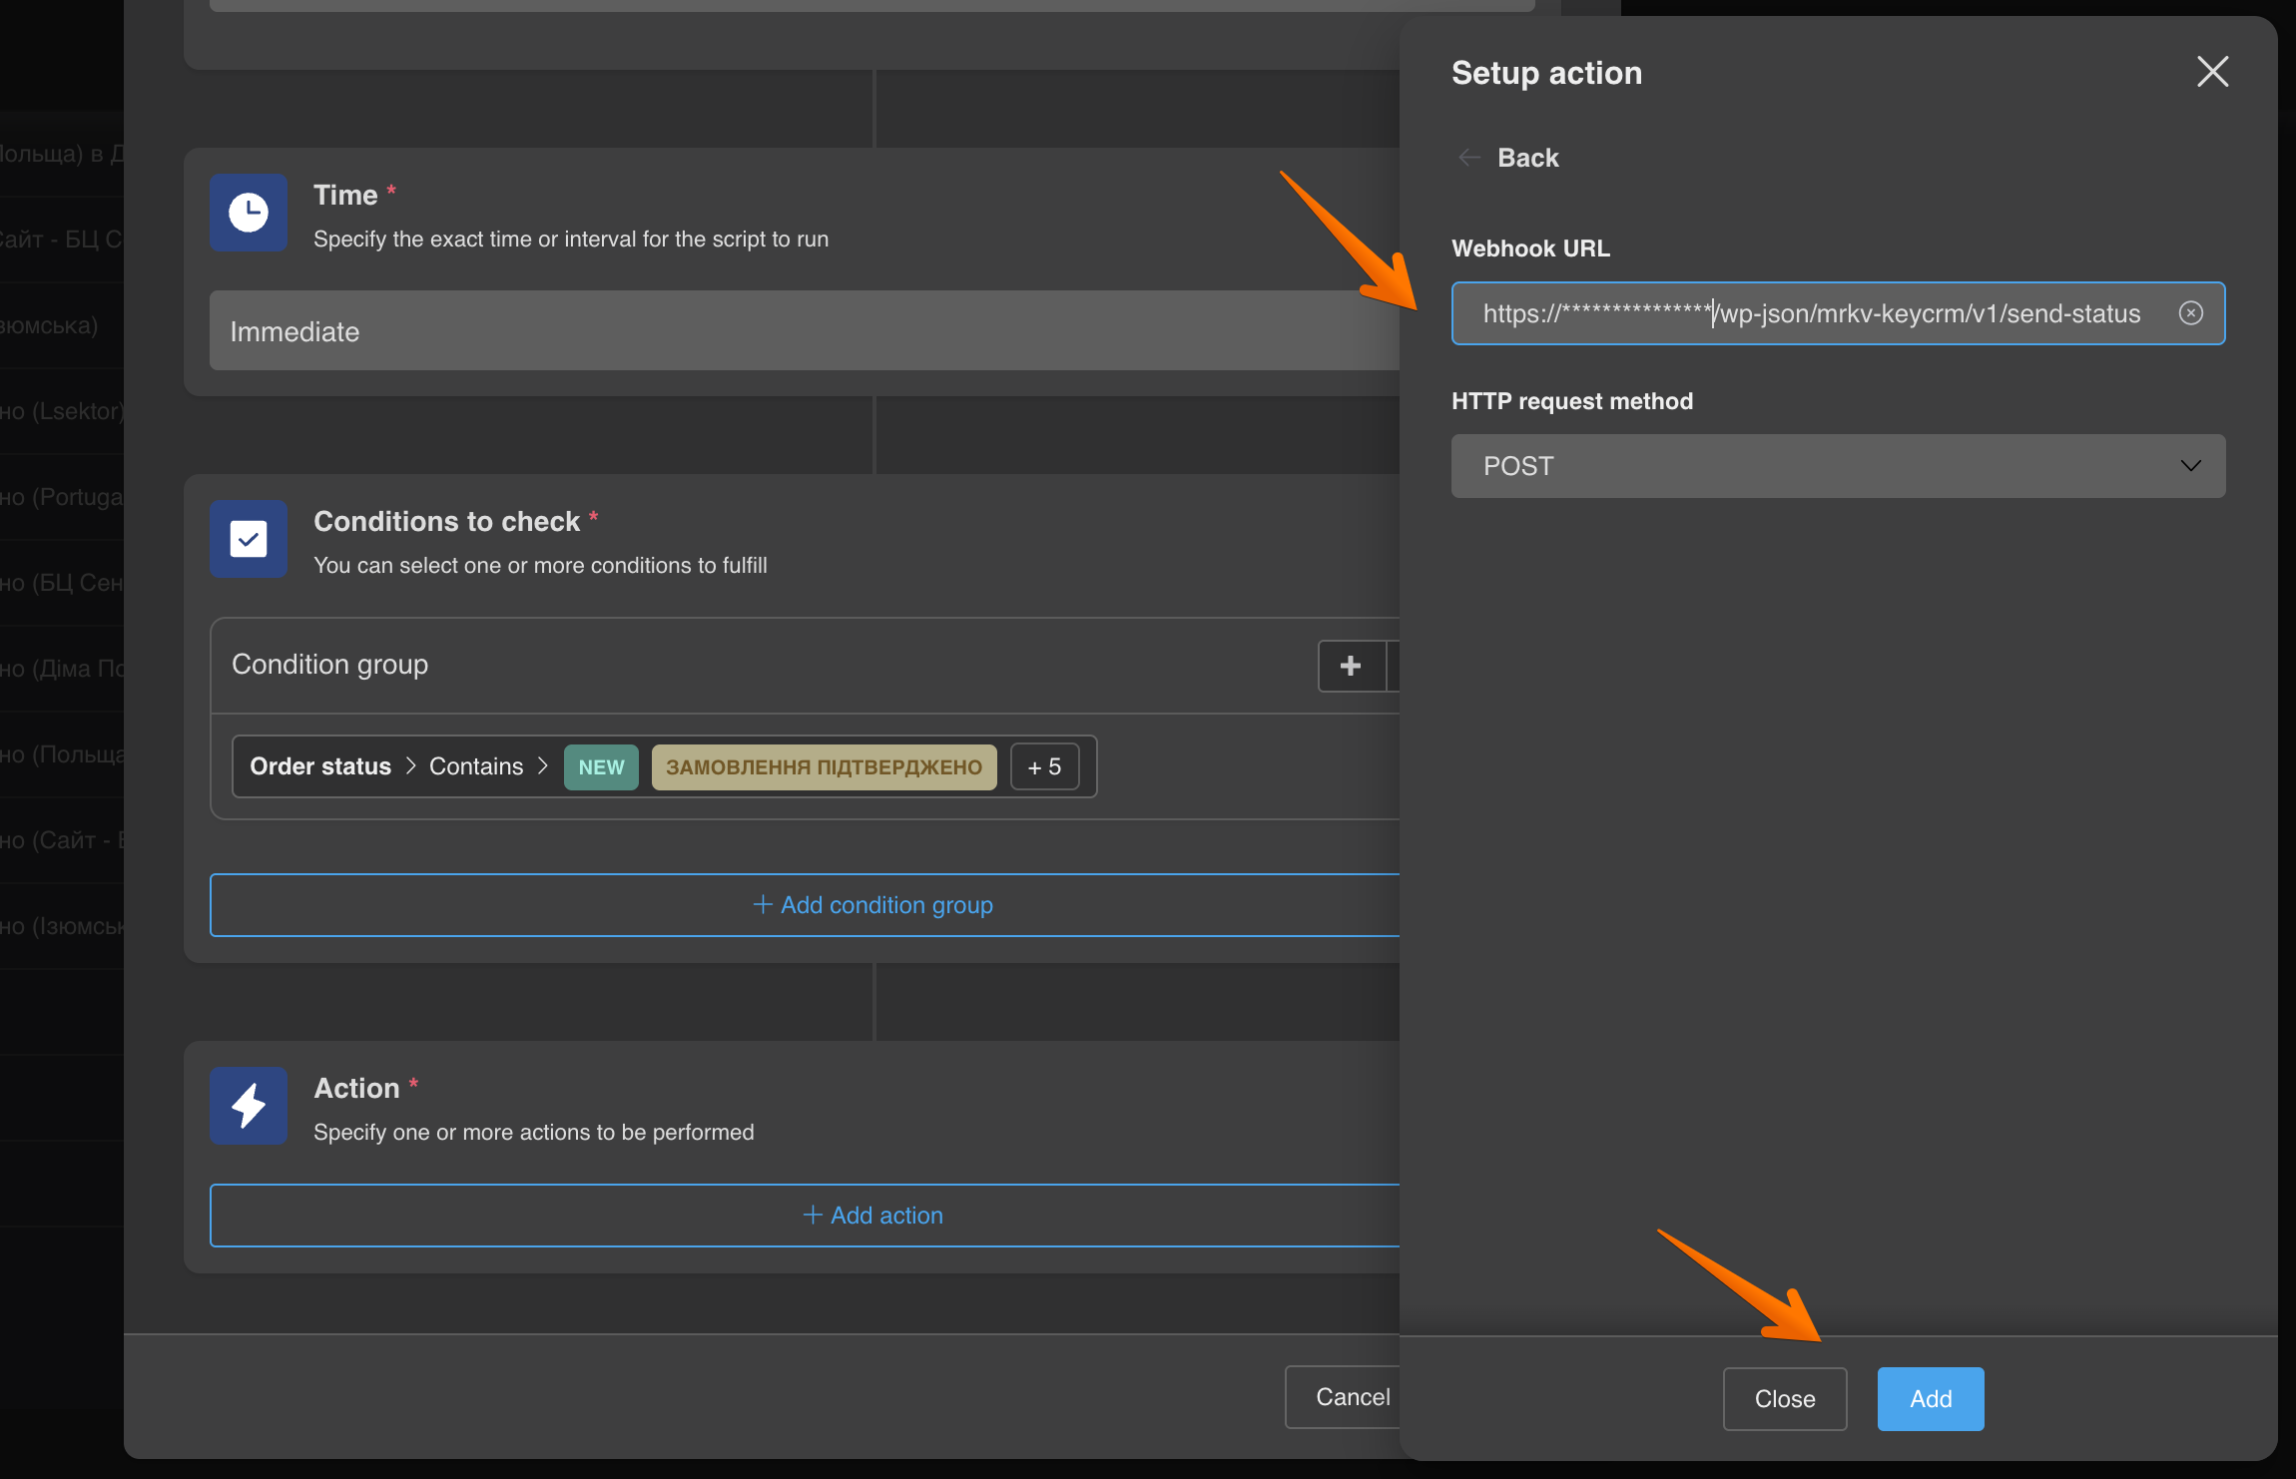2296x1479 pixels.
Task: Open the HTTP request method dropdown chevron
Action: tap(2190, 466)
